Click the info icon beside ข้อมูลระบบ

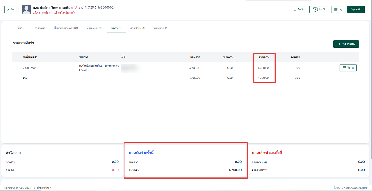(x=35, y=188)
